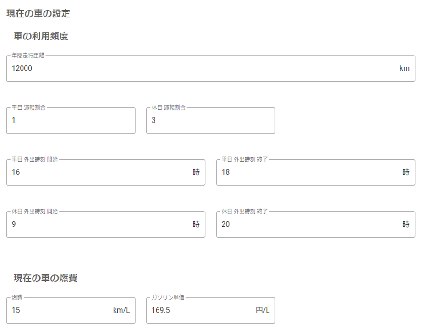Click the 時 suffix in weekday start field
The height and width of the screenshot is (335, 422).
pos(196,172)
